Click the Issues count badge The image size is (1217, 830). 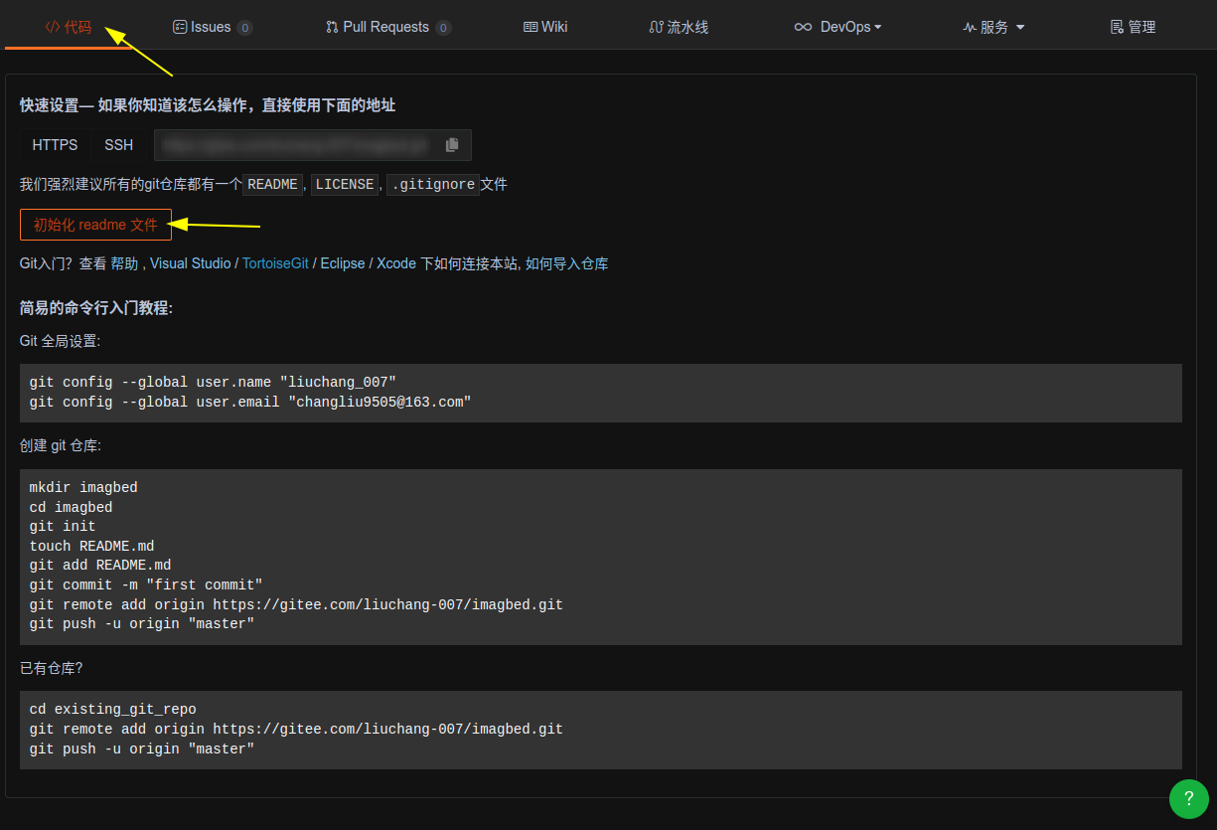tap(244, 28)
